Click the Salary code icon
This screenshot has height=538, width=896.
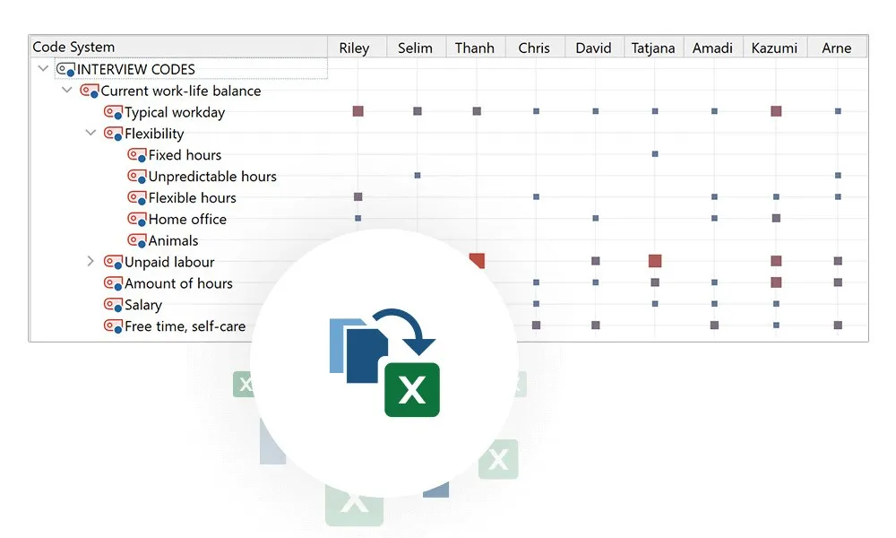click(x=113, y=305)
